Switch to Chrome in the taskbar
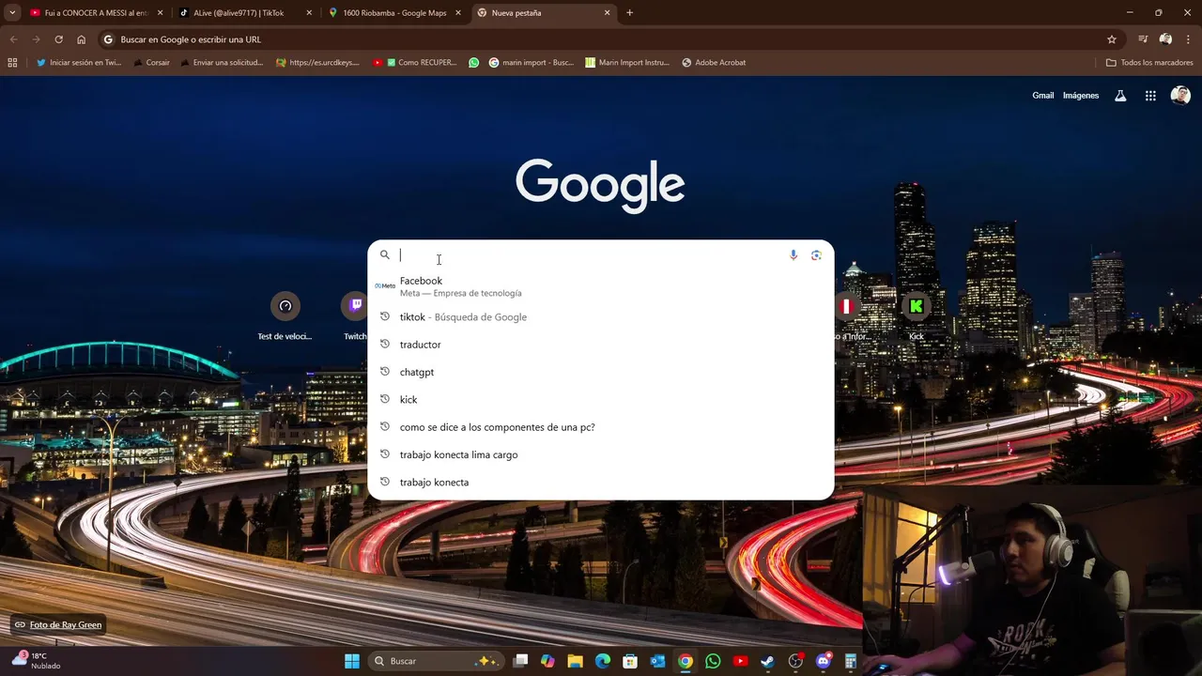Viewport: 1202px width, 676px height. pos(686,661)
